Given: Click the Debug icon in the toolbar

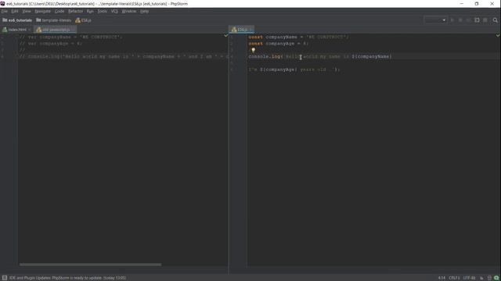Looking at the screenshot, I should click(x=460, y=20).
